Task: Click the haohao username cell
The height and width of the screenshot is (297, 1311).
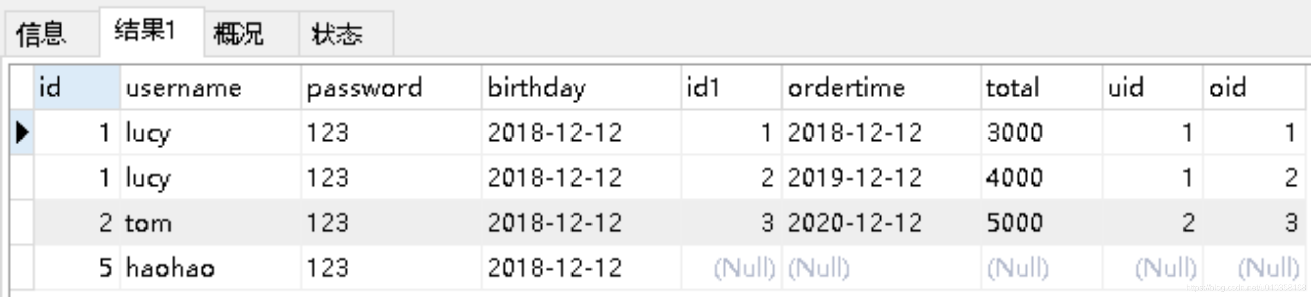Action: (x=210, y=267)
